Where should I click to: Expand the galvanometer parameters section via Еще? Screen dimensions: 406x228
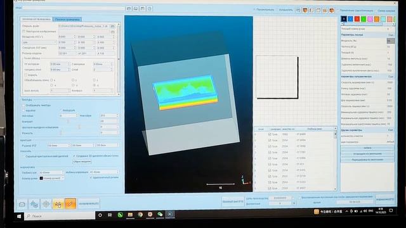tap(391, 77)
